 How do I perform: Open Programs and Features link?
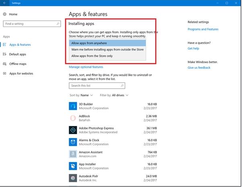click(x=203, y=29)
